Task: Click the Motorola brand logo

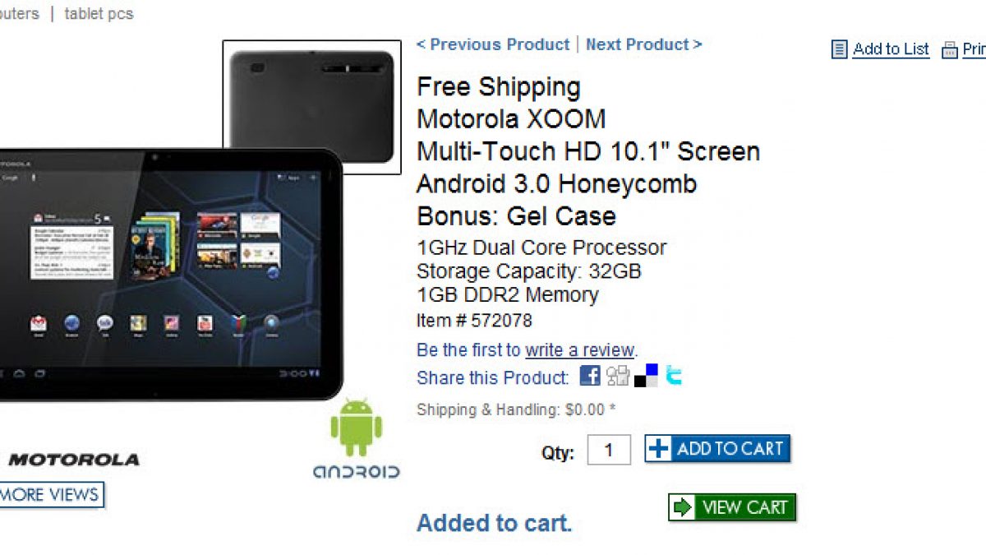Action: [72, 460]
